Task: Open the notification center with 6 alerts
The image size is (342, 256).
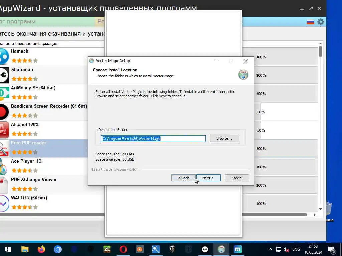Action: tap(332, 249)
